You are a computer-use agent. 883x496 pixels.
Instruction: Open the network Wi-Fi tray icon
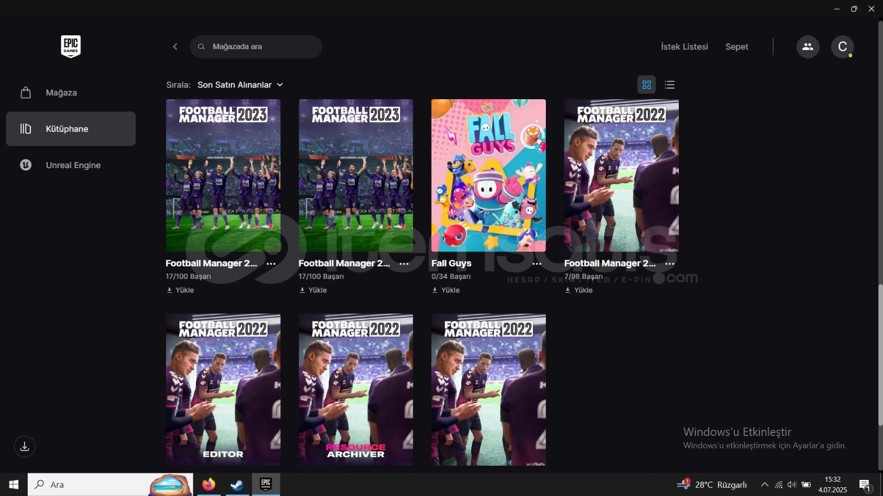pos(779,485)
